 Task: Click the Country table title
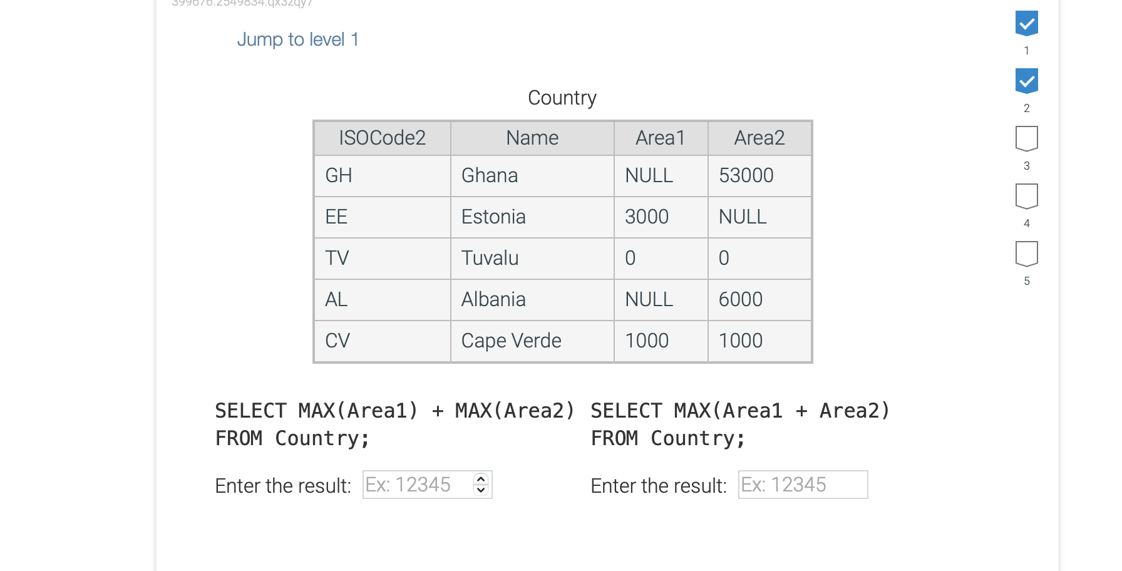point(562,98)
